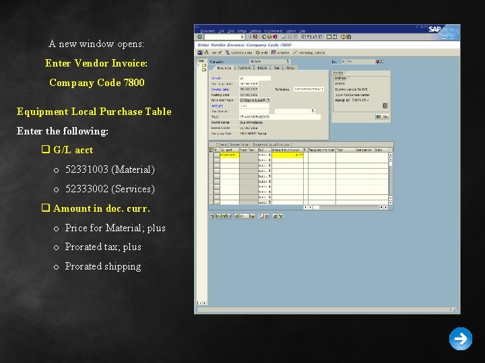Image resolution: width=485 pixels, height=363 pixels.
Task: Click the Tree off button
Action: [x=213, y=52]
